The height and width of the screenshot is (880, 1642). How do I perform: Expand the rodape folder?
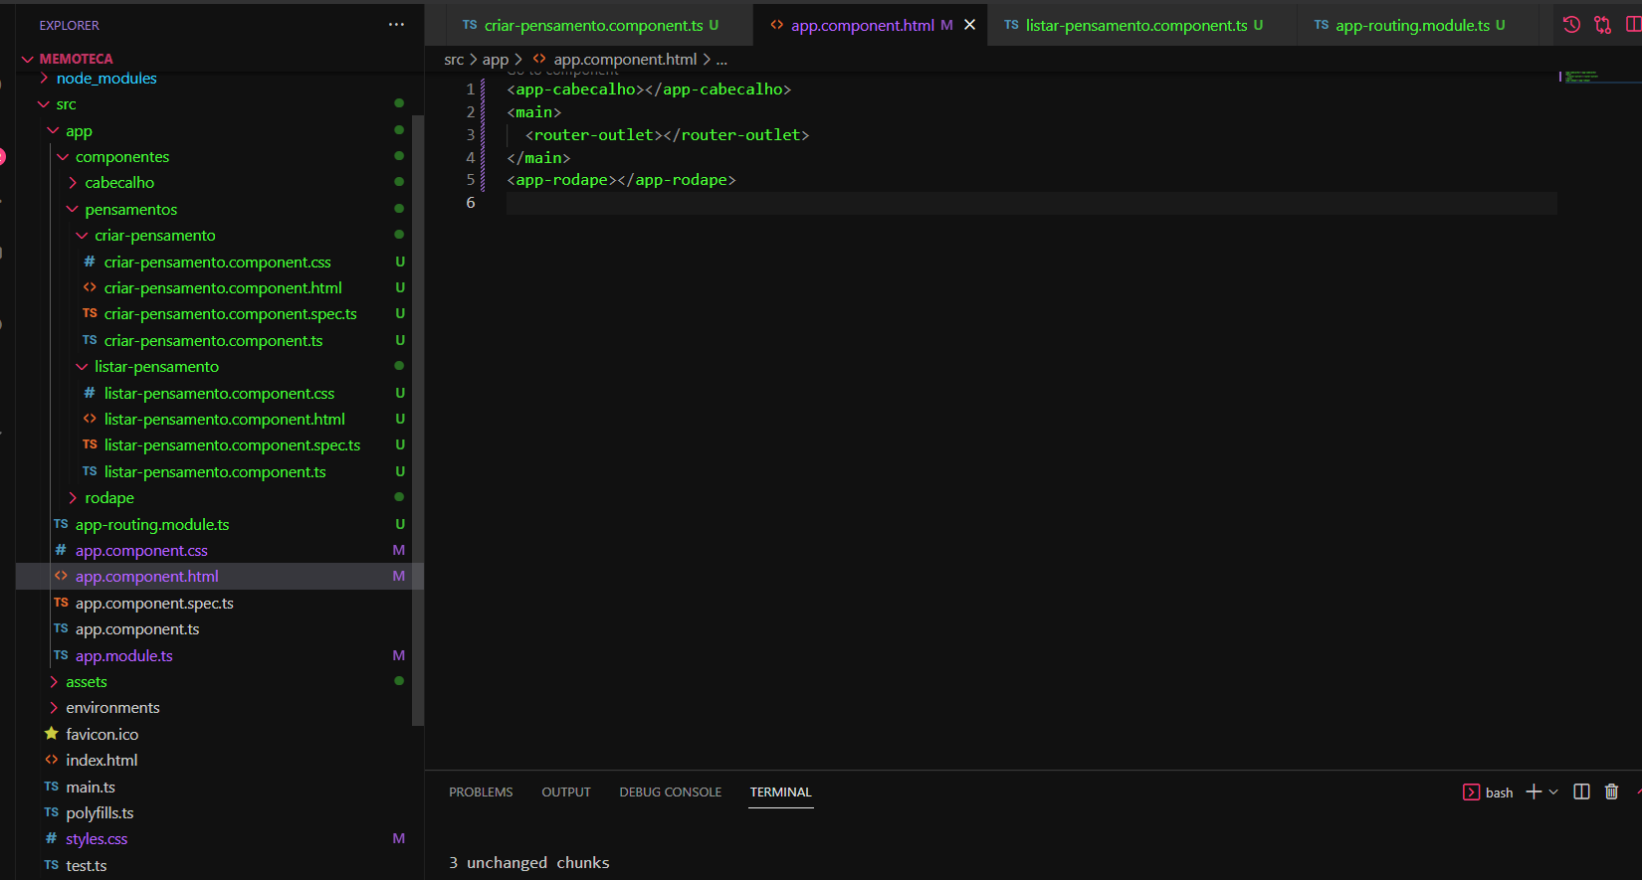pyautogui.click(x=109, y=498)
